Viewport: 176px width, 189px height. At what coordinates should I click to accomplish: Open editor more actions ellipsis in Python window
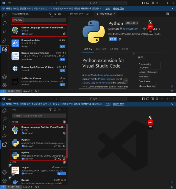point(172,14)
